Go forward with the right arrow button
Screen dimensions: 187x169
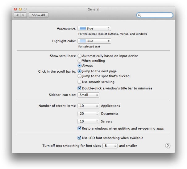[23, 15]
